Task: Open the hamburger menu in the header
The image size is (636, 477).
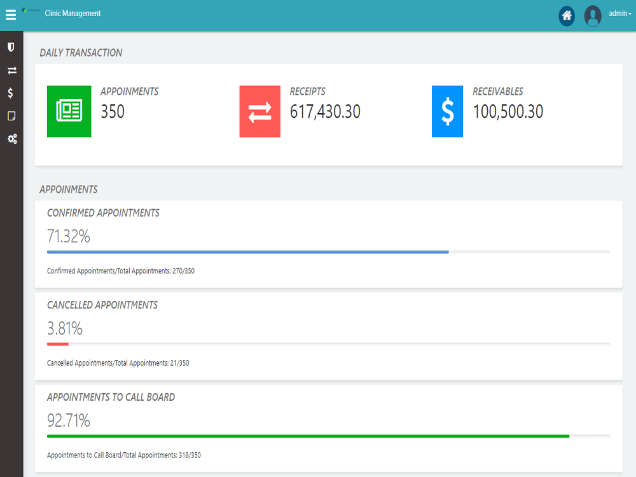Action: [x=11, y=15]
